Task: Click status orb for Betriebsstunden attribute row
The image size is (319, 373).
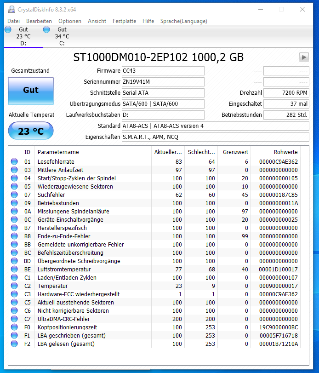Action: coord(14,203)
